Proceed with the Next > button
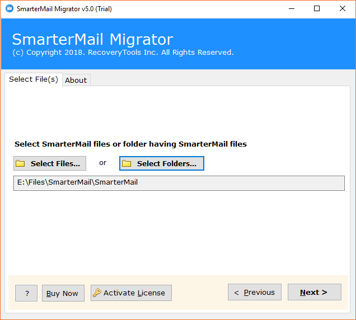Image resolution: width=356 pixels, height=320 pixels. [315, 292]
